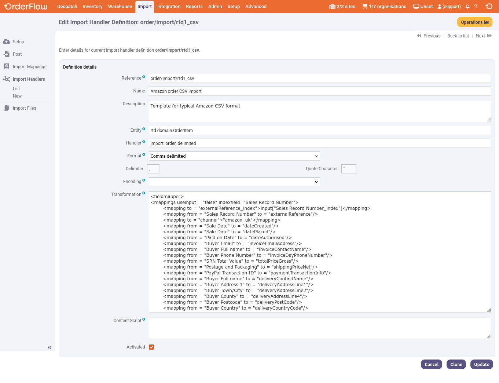Collapse the sidebar with the double chevron

(49, 347)
